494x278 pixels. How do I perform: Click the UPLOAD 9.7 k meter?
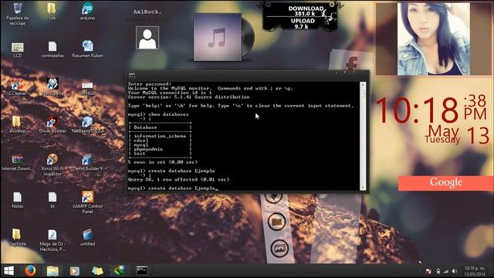[x=303, y=24]
